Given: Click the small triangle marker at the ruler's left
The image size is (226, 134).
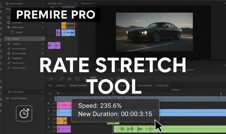Looking at the screenshot, I should (x=58, y=93).
